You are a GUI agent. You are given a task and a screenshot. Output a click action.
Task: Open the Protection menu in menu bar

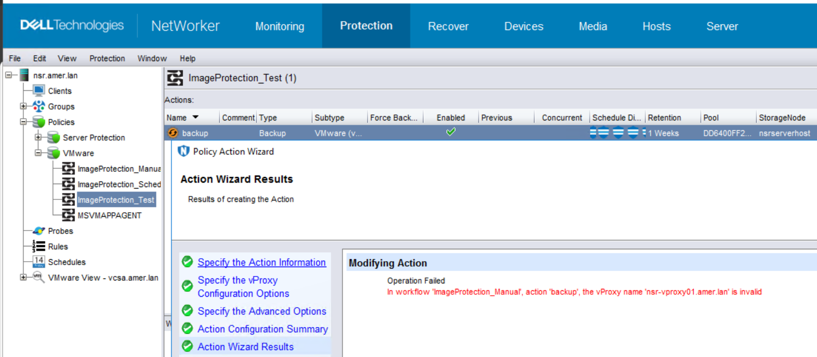107,58
